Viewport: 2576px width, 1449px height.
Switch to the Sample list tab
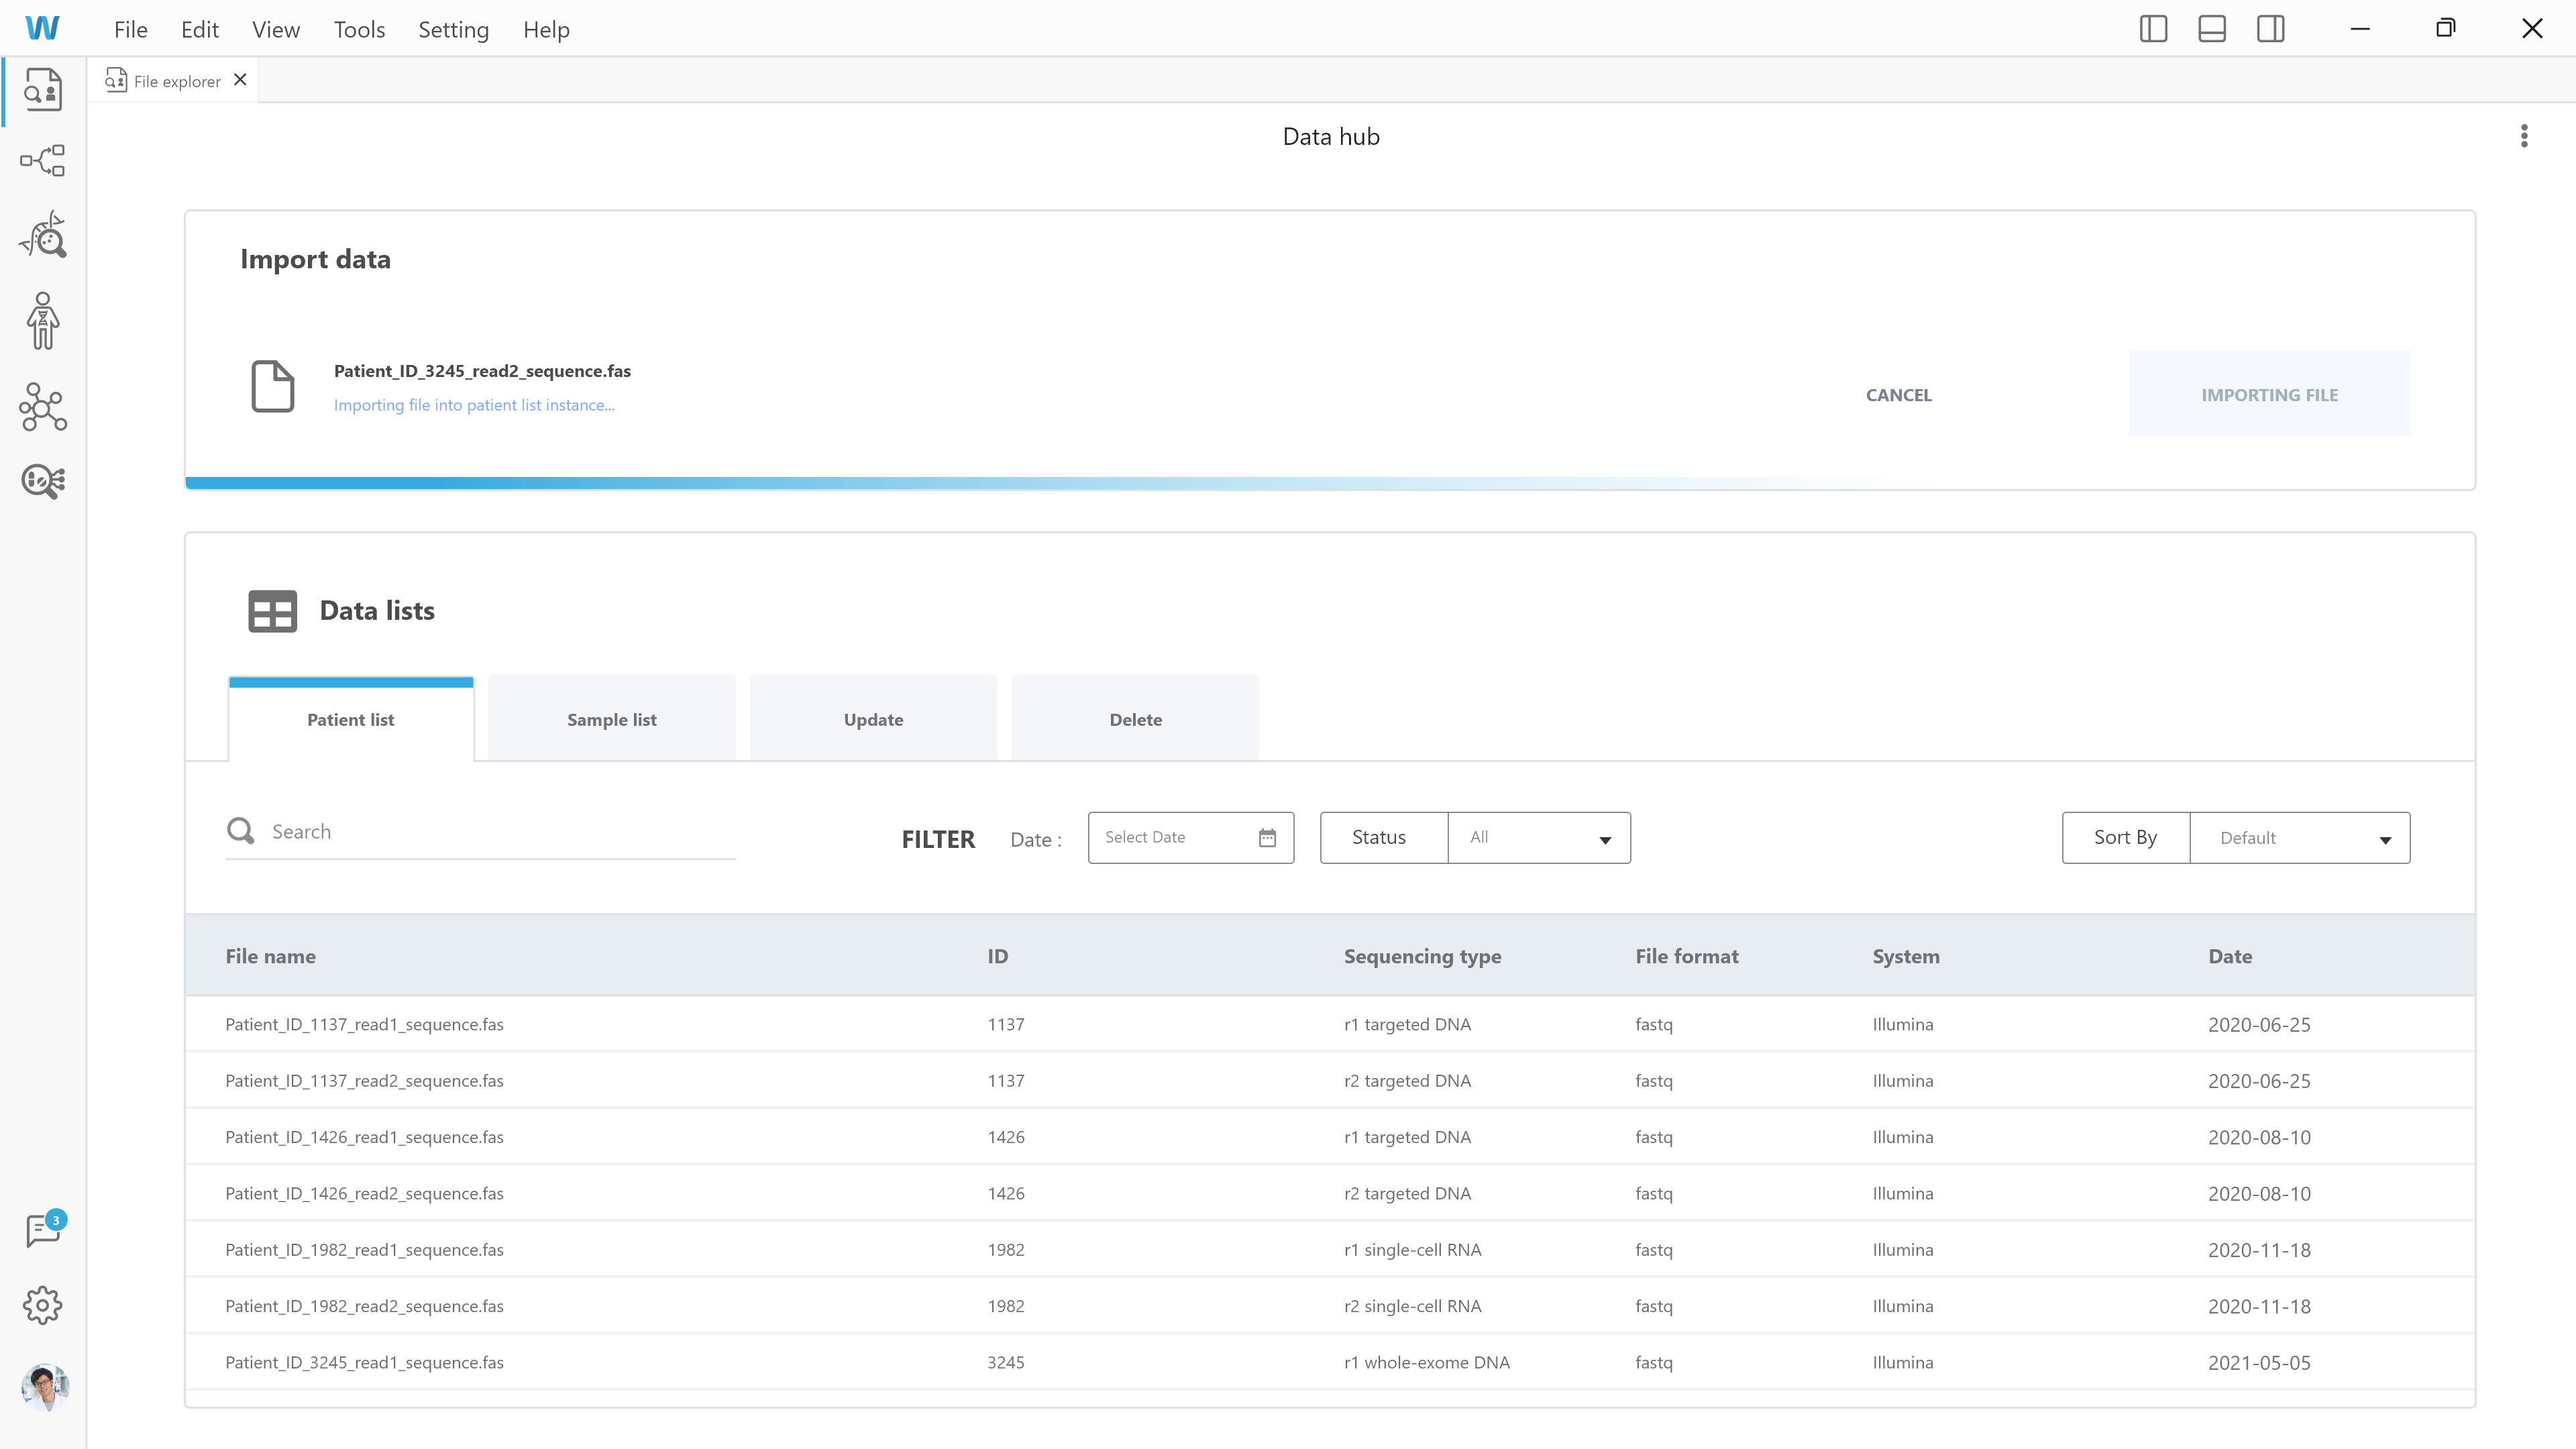(611, 720)
